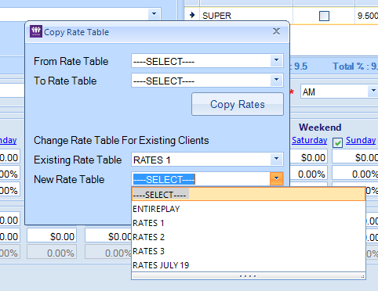Screen dimensions: 378x291
Task: Choose RATES 3 from the list
Action: pyautogui.click(x=249, y=251)
